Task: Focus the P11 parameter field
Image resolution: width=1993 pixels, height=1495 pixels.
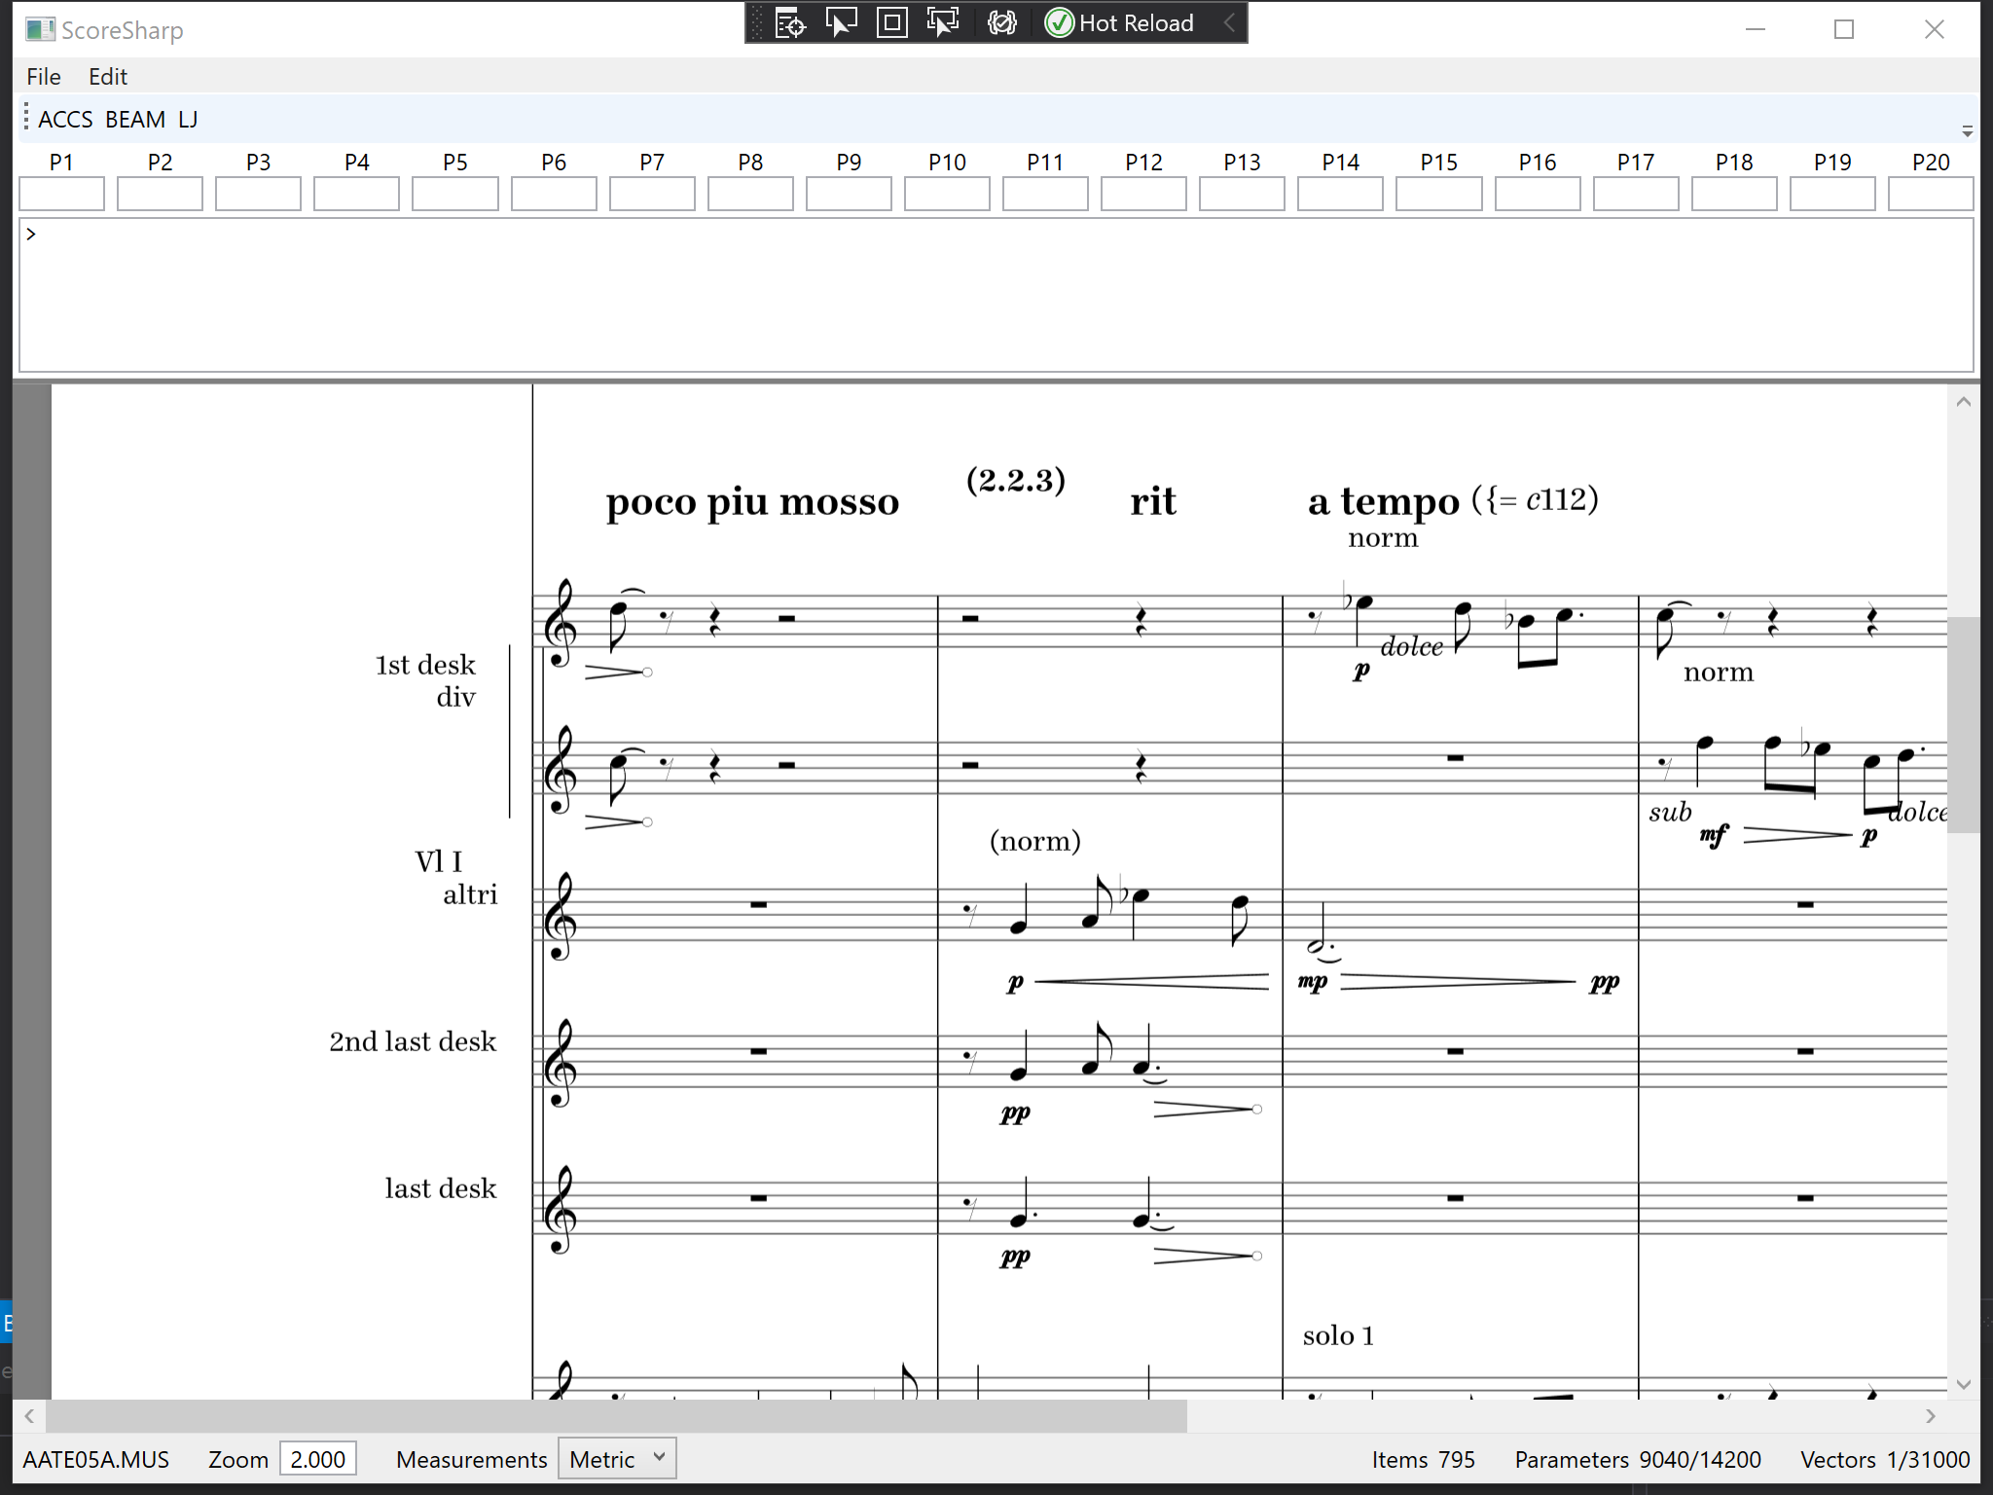Action: [x=1045, y=193]
